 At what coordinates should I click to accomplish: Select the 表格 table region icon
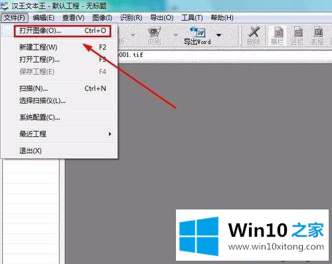(x=318, y=36)
